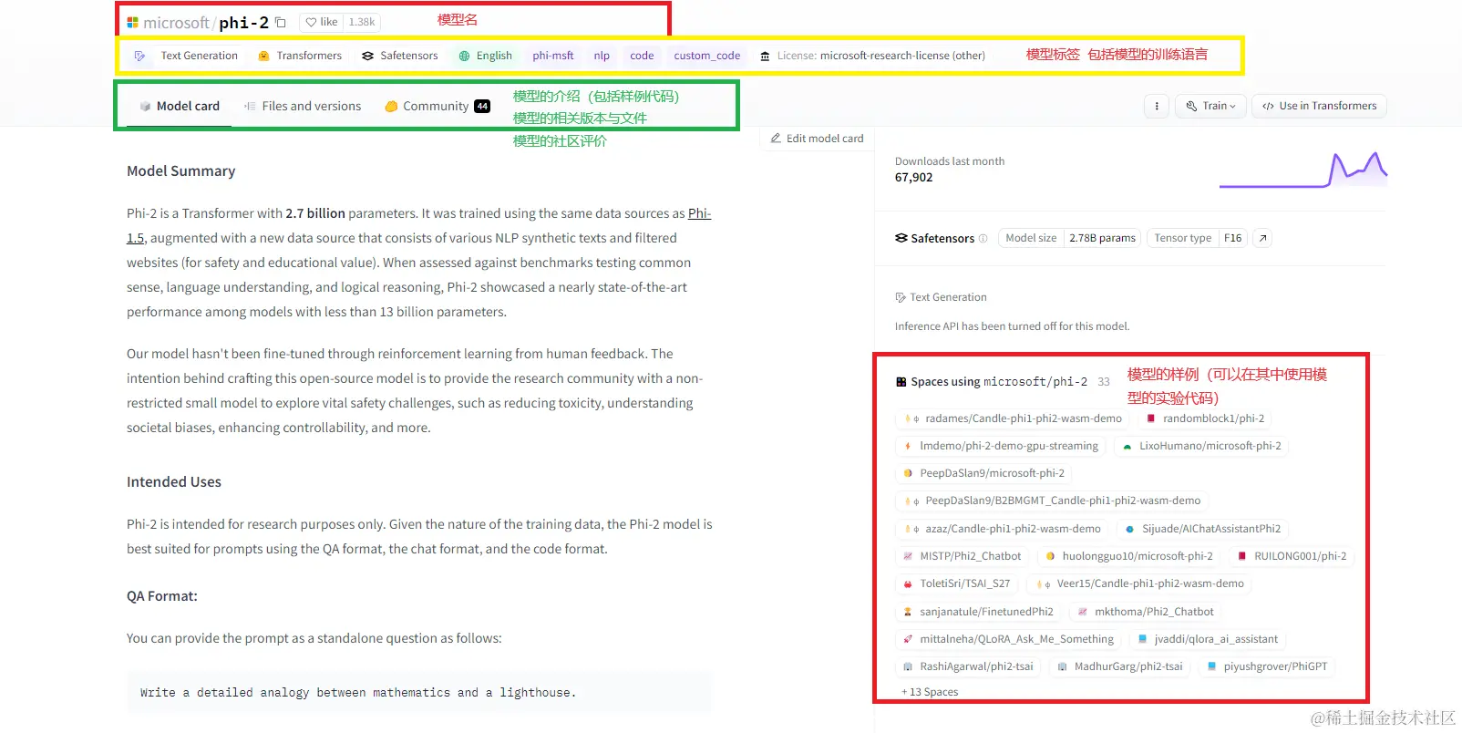Open the three-dot more options menu
Screen dimensions: 1462x733
1157,107
